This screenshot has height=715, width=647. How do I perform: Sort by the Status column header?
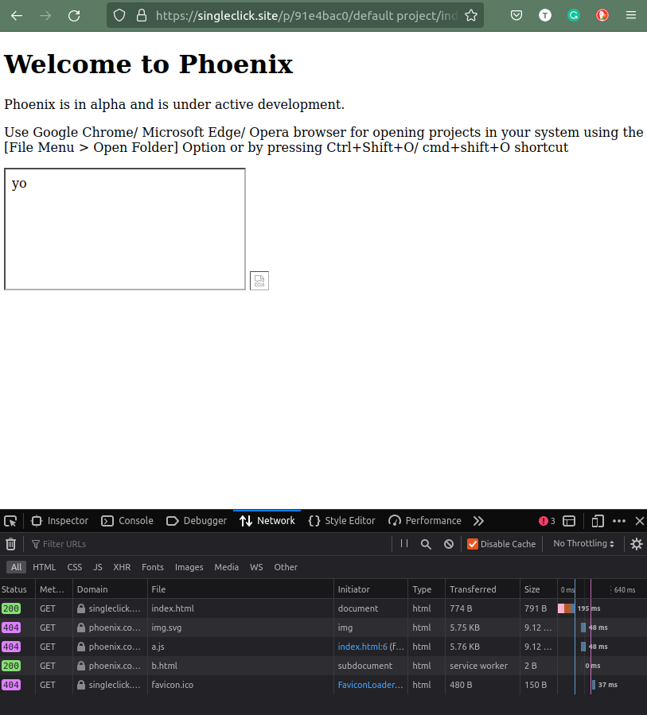pos(18,589)
